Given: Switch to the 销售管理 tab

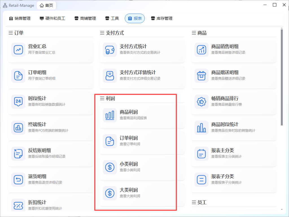Looking at the screenshot, I should point(20,18).
